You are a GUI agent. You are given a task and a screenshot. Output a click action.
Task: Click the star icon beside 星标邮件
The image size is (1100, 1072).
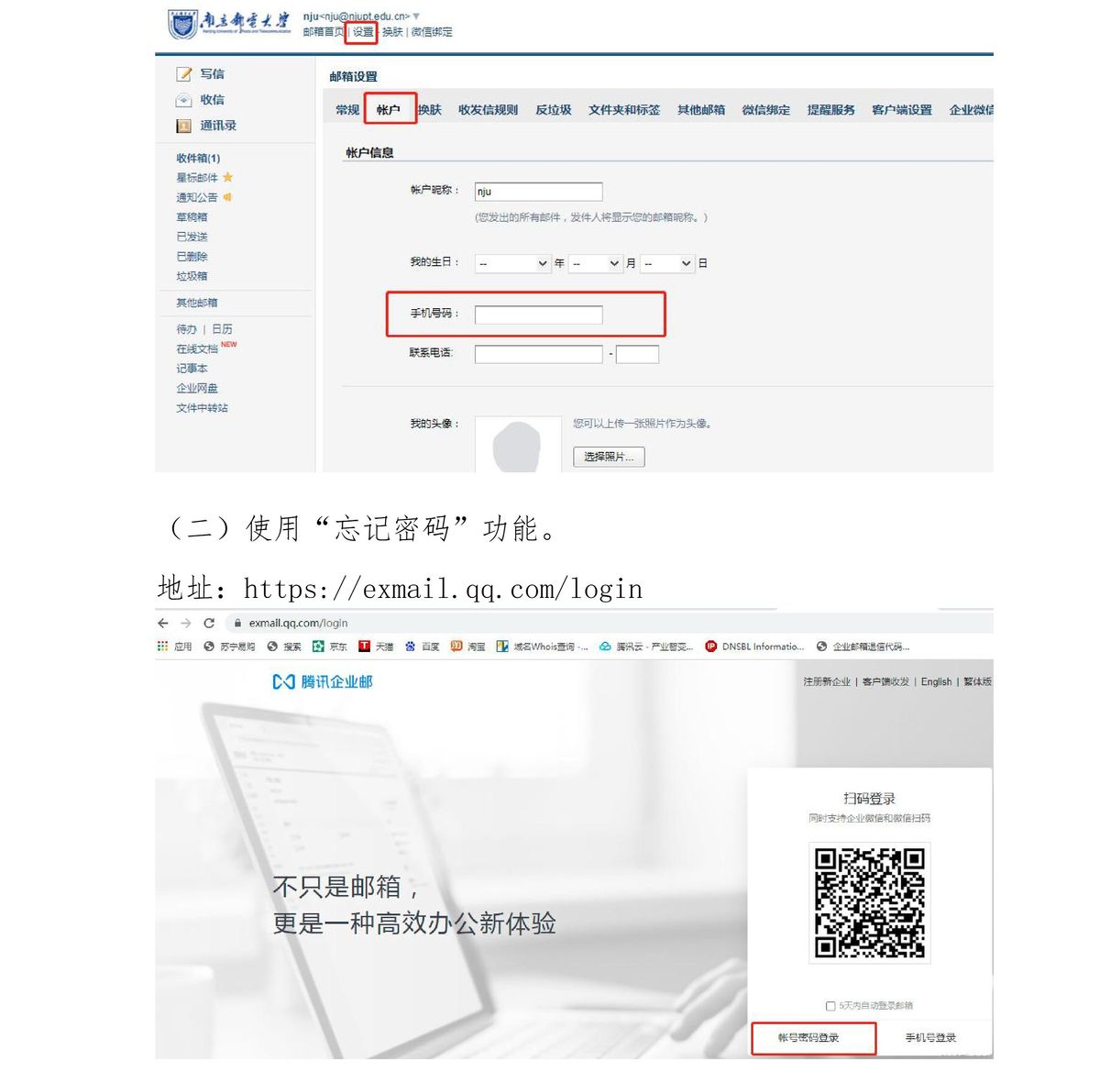(x=228, y=177)
